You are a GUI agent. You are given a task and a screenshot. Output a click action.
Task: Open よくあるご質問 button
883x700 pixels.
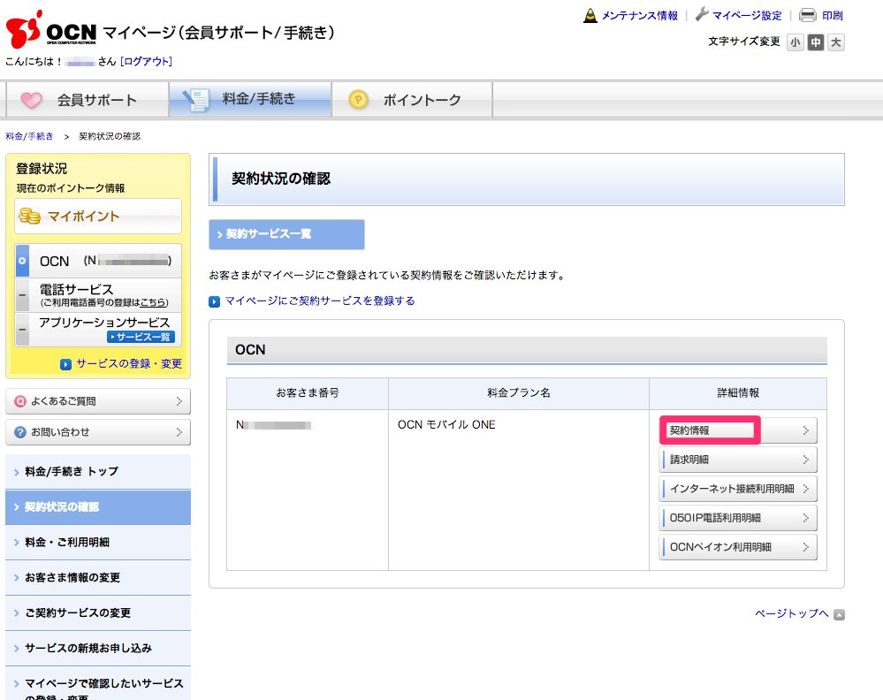(x=98, y=401)
